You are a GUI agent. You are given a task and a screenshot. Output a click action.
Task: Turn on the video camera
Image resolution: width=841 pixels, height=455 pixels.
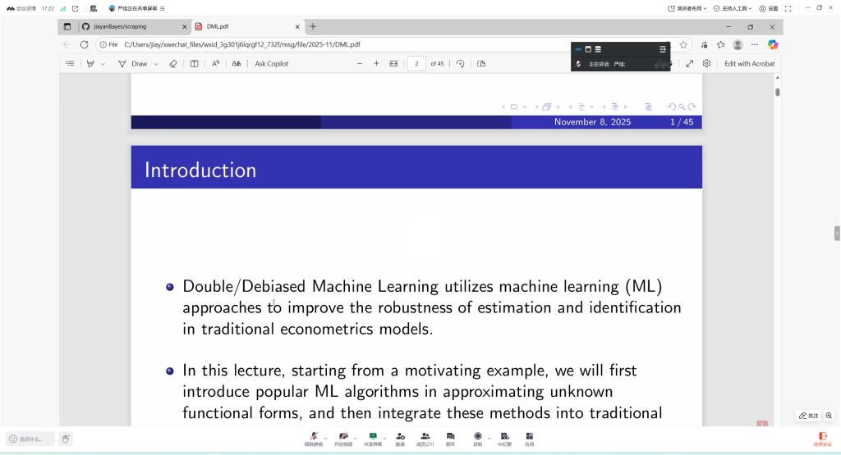point(343,437)
